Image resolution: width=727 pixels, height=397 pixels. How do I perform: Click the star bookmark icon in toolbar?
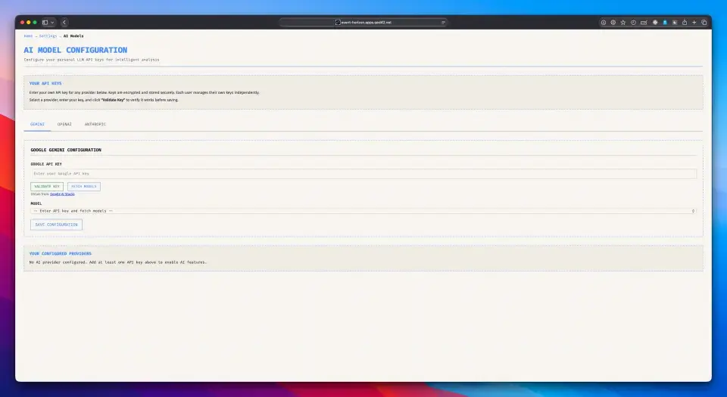pyautogui.click(x=623, y=22)
